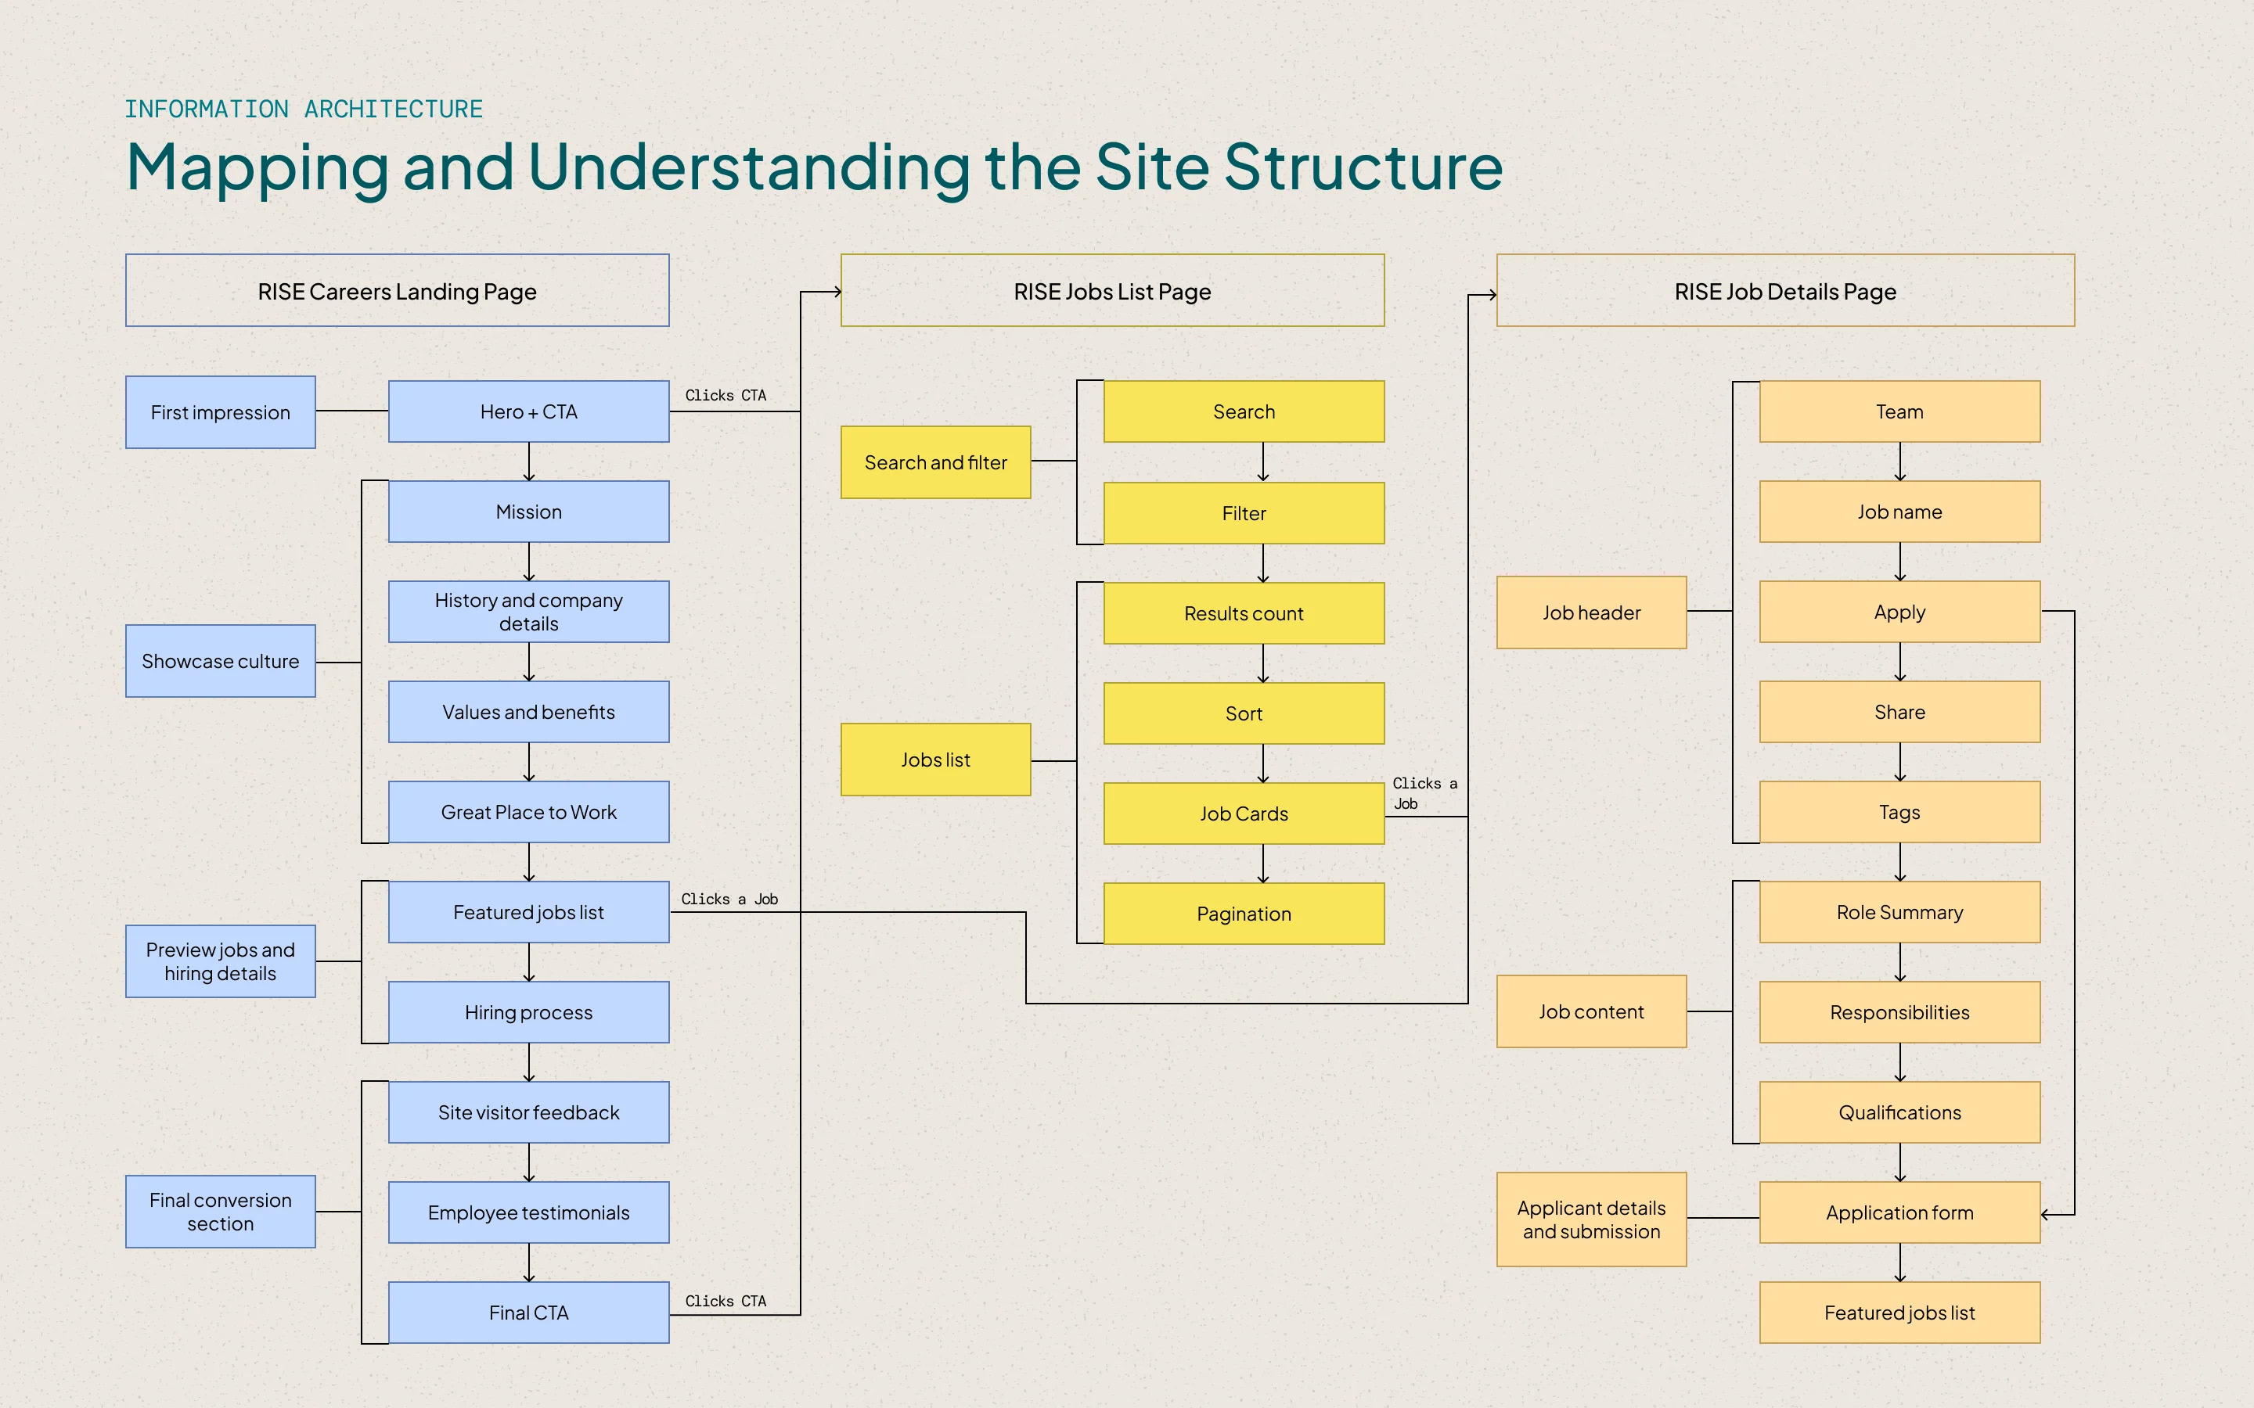Click the orange Featured jobs list box
This screenshot has height=1408, width=2254.
tap(1900, 1312)
